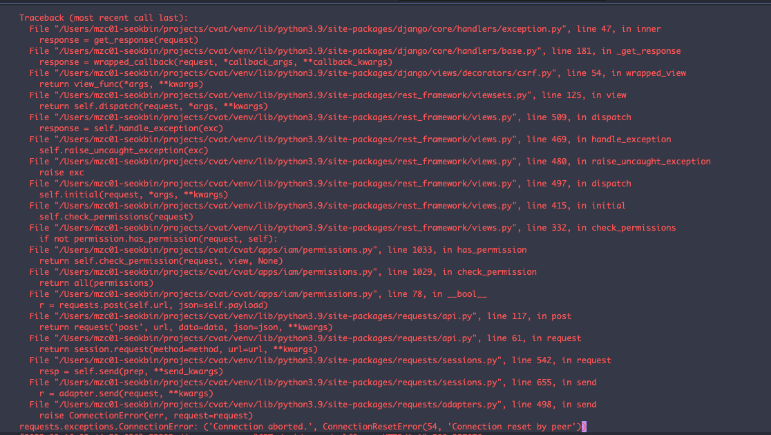Click the views.py line 415 initial path
Image resolution: width=771 pixels, height=435 pixels.
click(327, 206)
